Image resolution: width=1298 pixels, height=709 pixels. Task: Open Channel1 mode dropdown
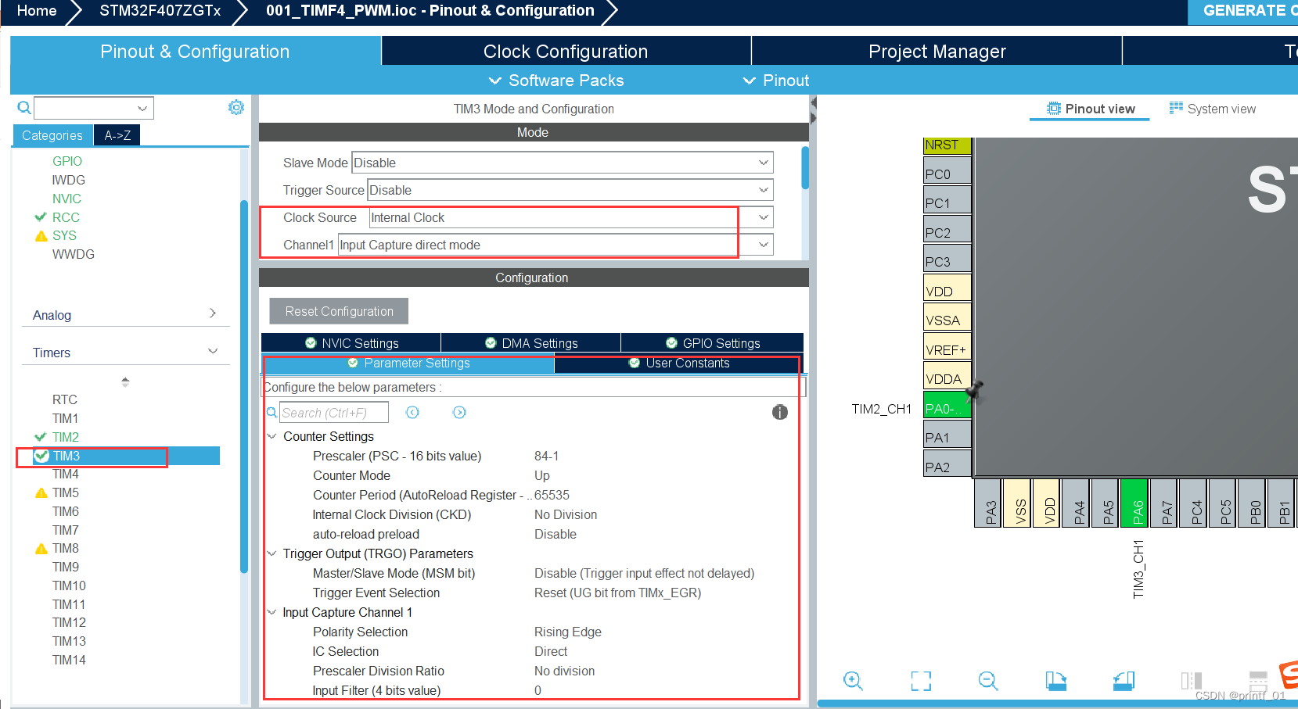click(763, 245)
